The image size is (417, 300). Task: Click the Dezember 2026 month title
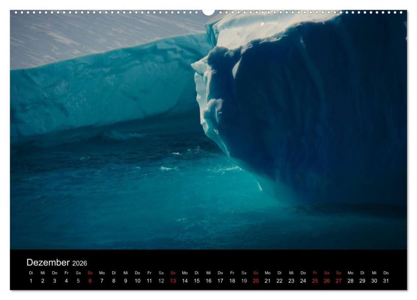coord(57,262)
